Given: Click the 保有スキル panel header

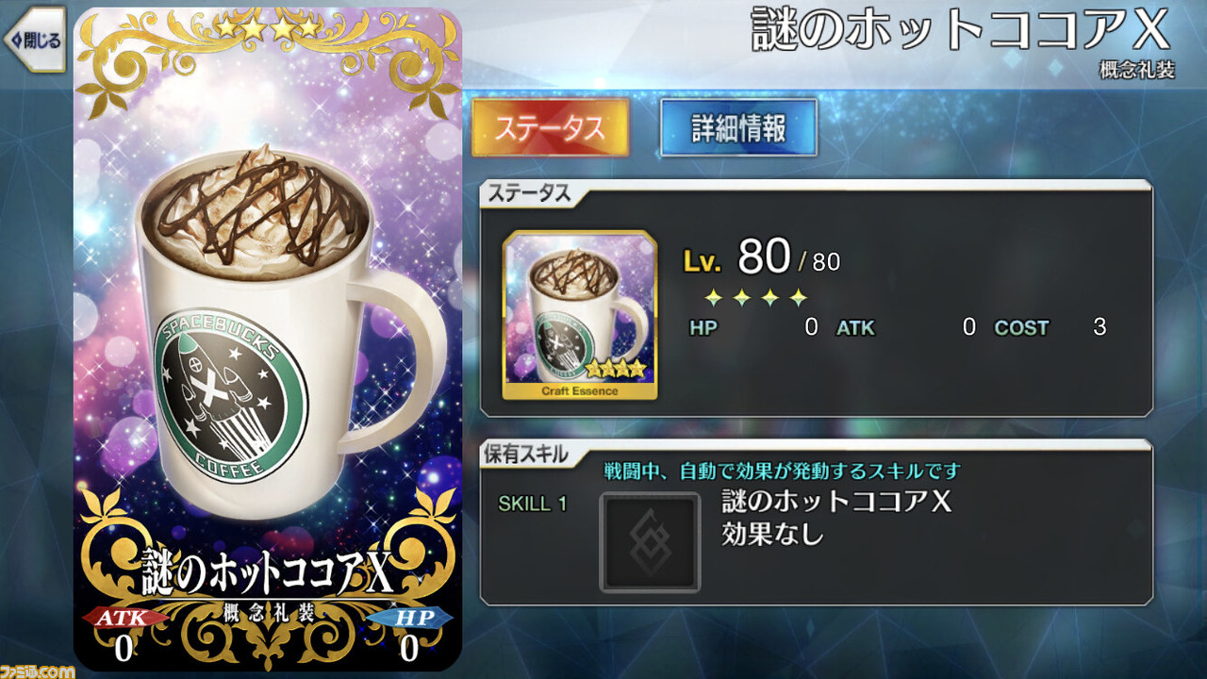Looking at the screenshot, I should click(526, 454).
